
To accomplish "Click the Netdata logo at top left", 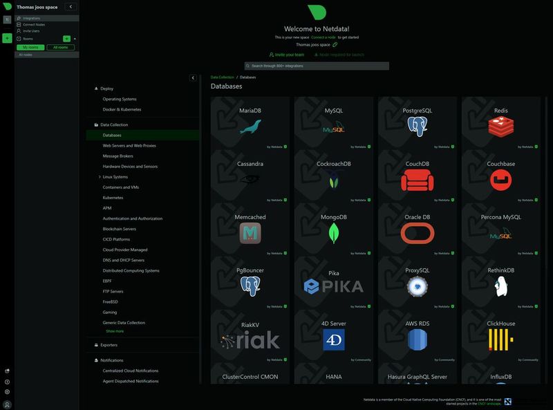I will click(6, 6).
